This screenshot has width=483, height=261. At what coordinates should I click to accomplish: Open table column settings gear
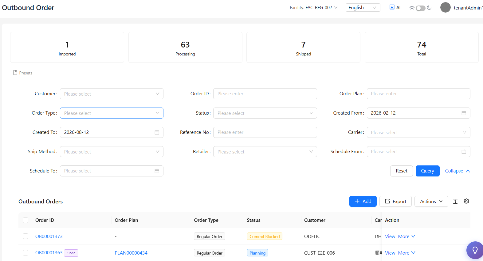466,201
